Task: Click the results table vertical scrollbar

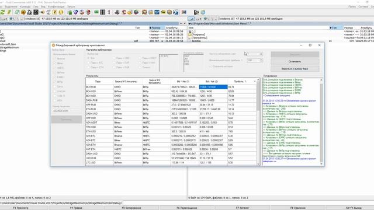Action: tap(258, 122)
